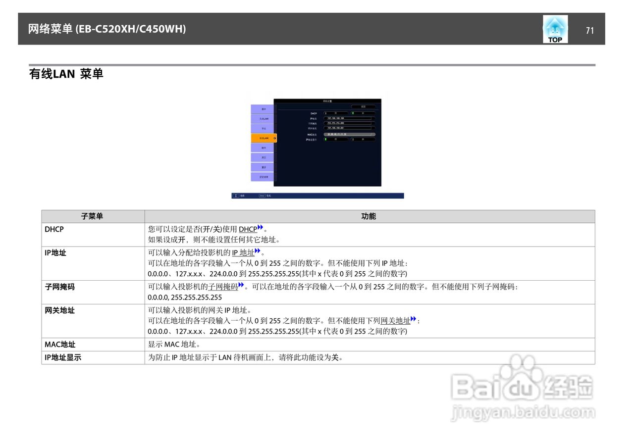
Task: Open the underlined 子网掩码 glossary link
Action: [223, 287]
